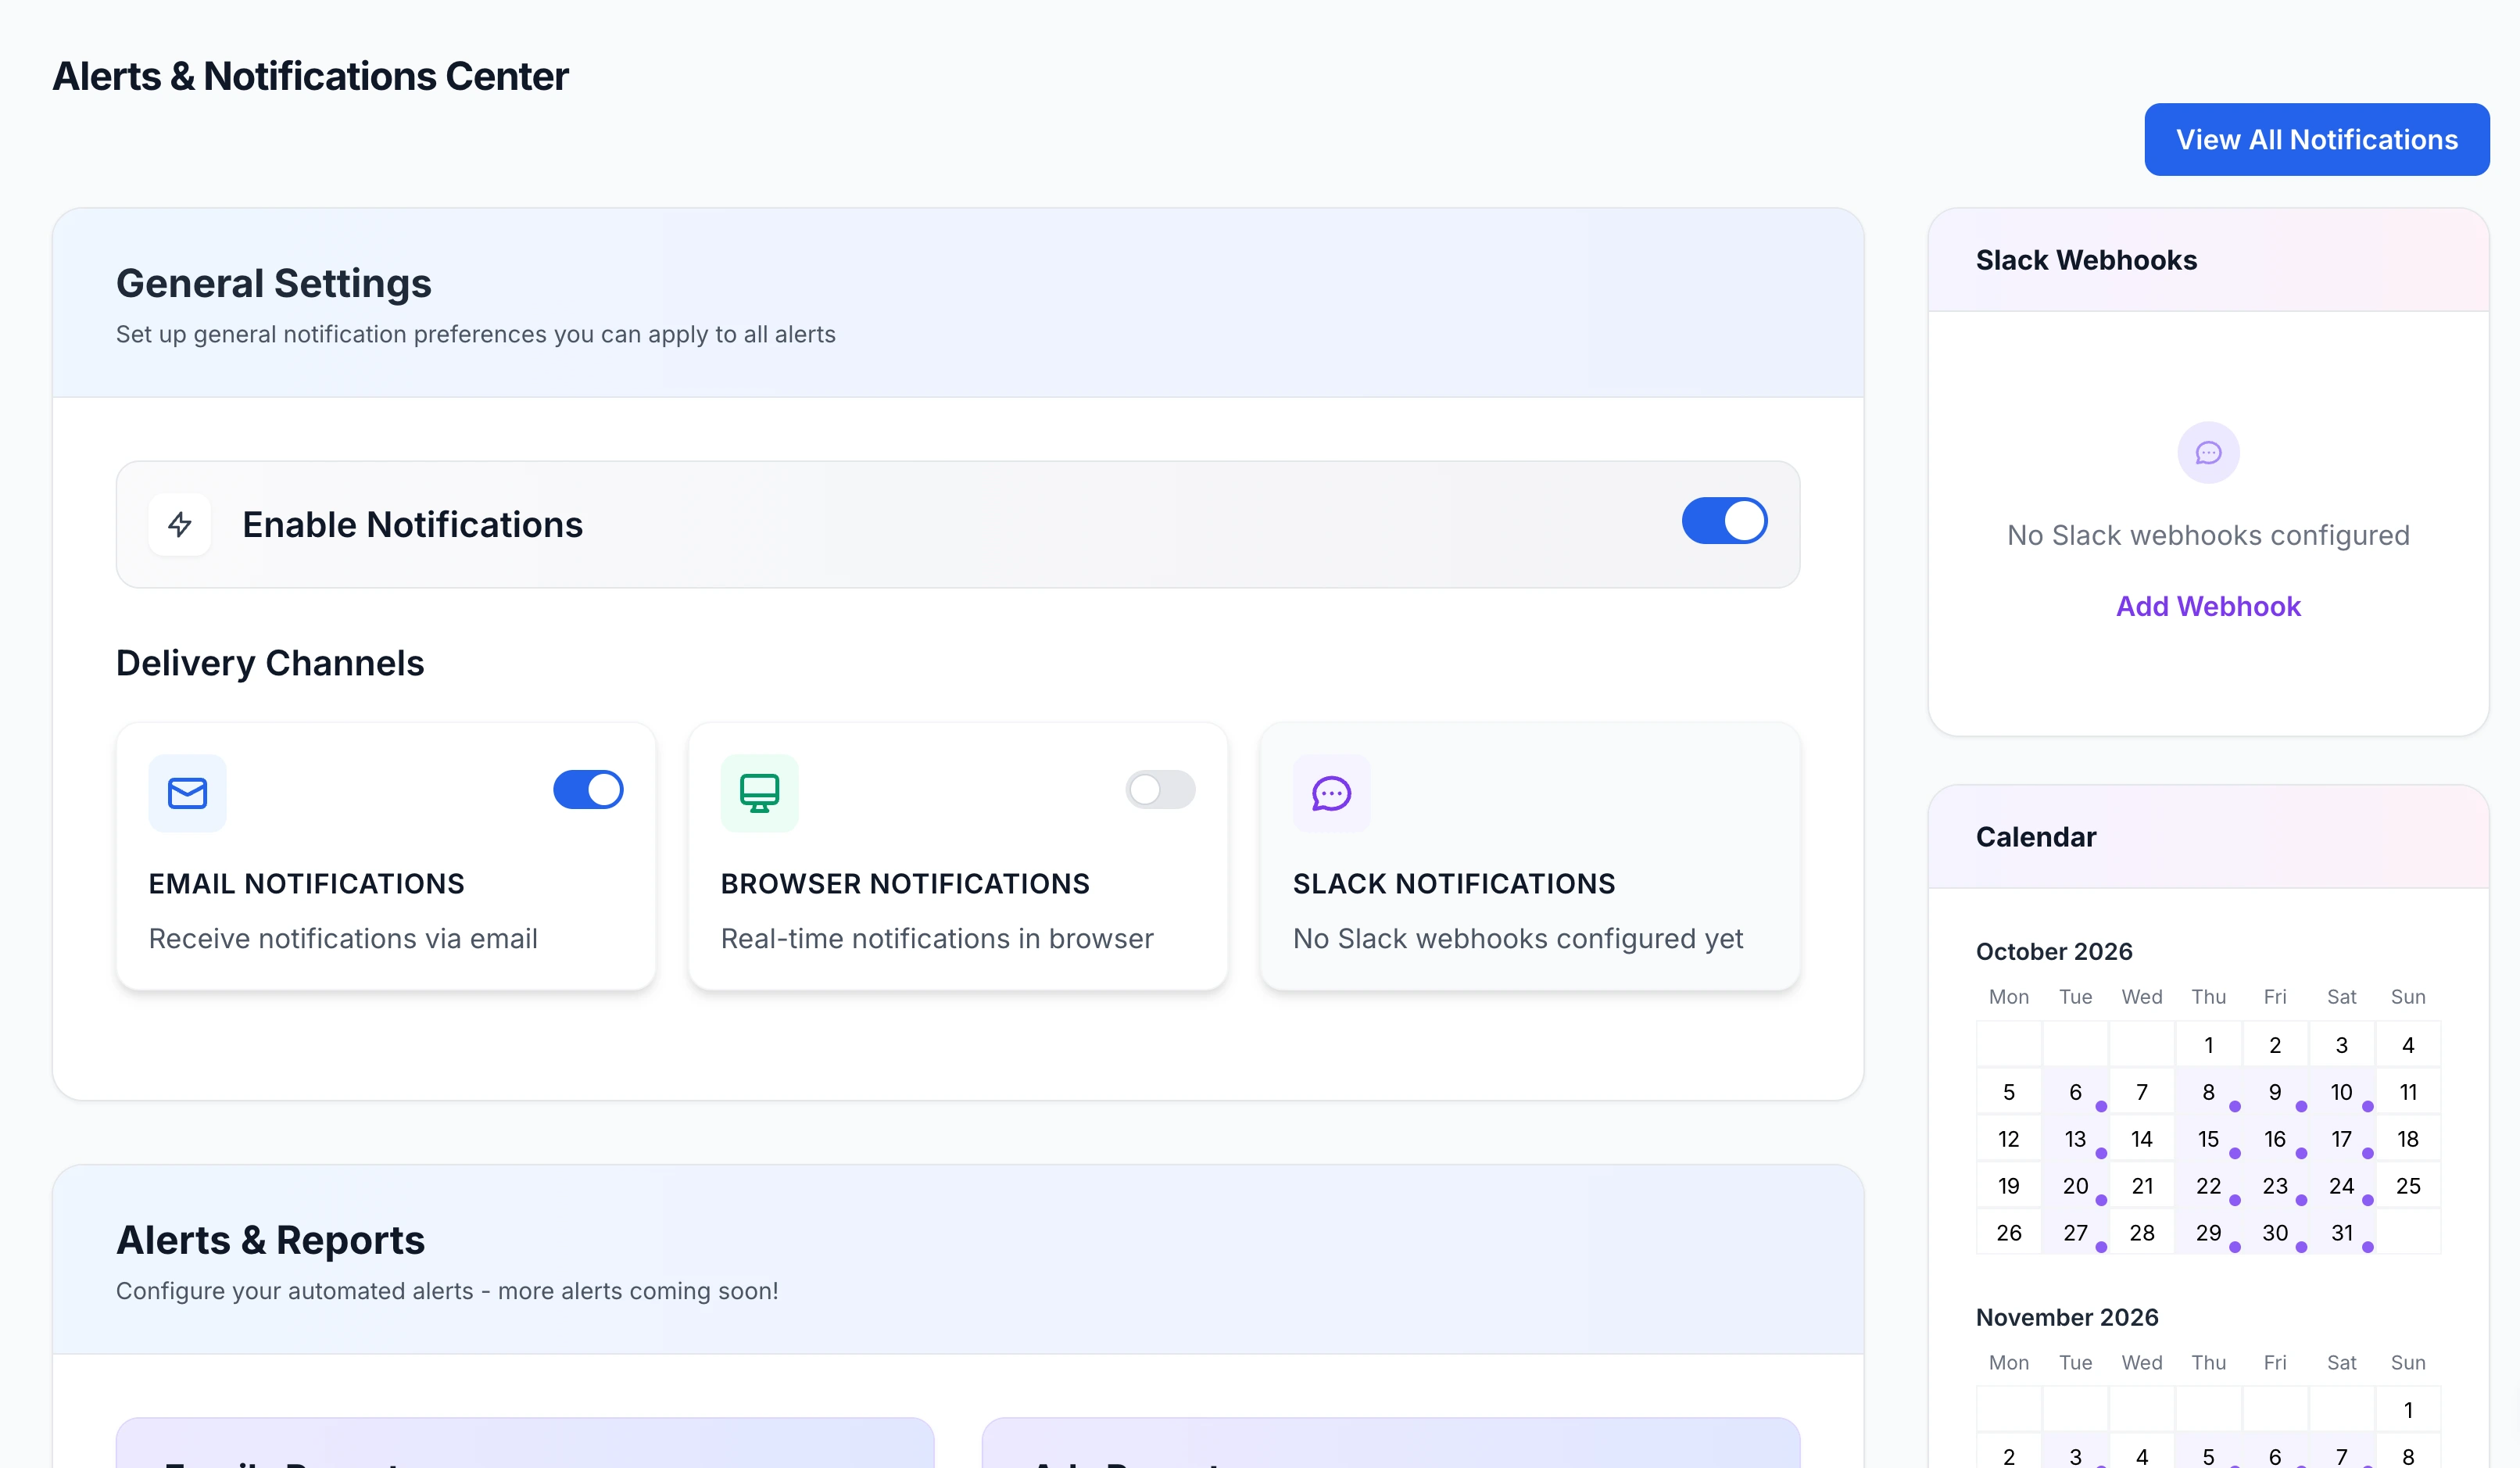
Task: Pick October 31 on the calendar
Action: point(2341,1233)
